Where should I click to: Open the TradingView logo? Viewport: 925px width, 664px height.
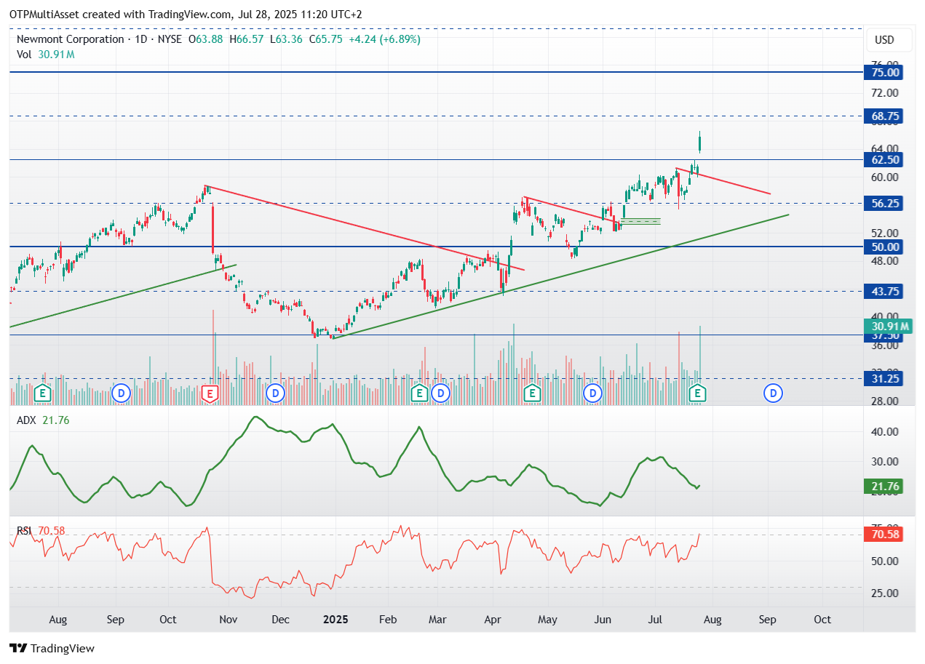tap(52, 648)
